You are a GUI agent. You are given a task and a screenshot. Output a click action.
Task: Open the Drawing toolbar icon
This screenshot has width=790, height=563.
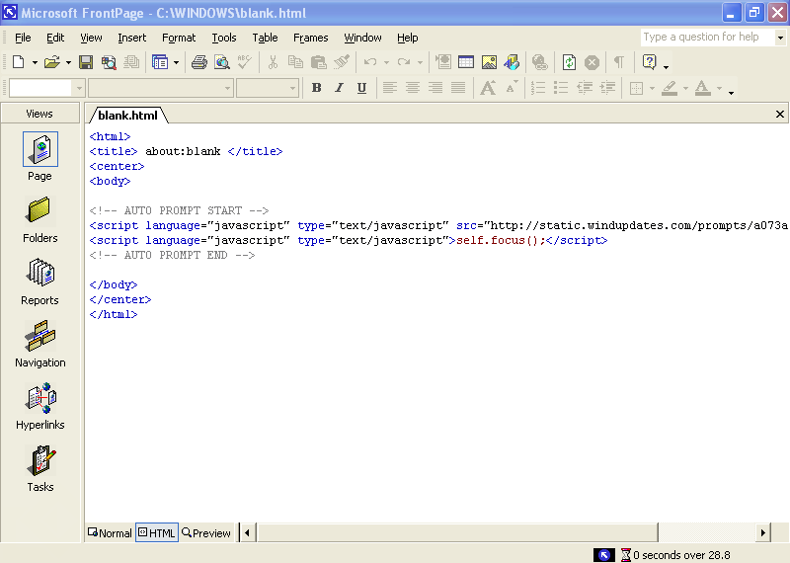tap(512, 62)
